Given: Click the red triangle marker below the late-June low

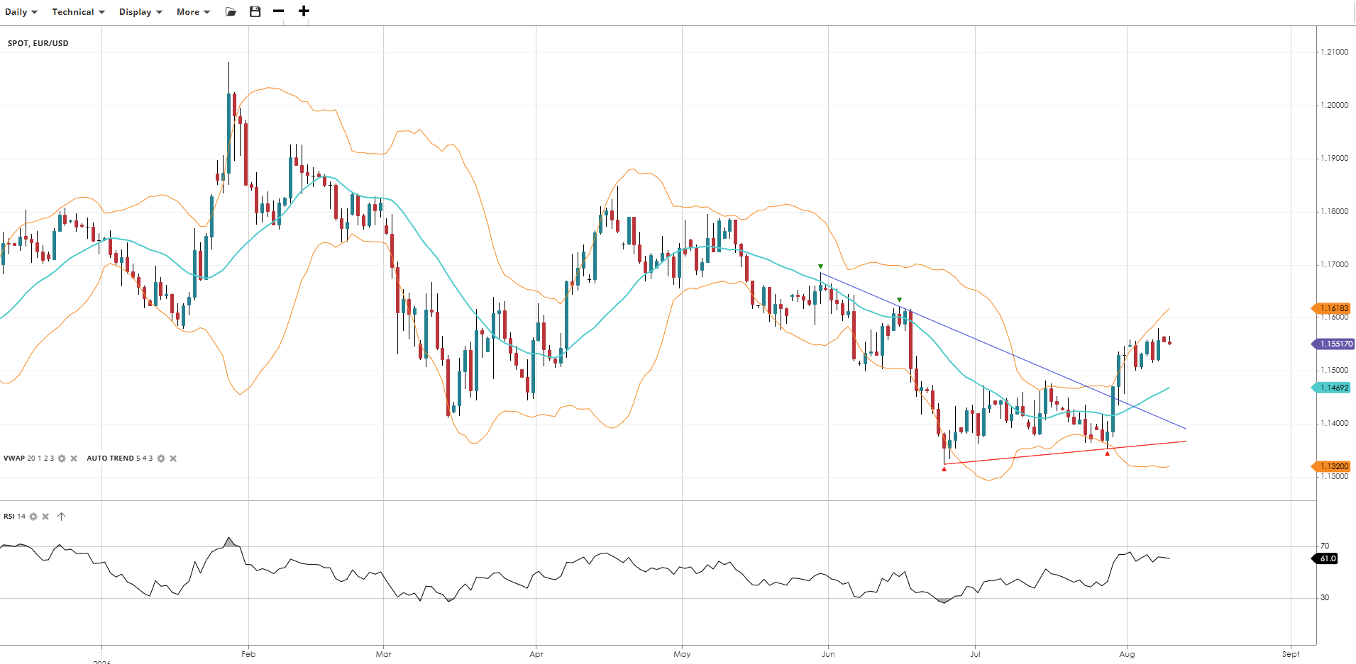Looking at the screenshot, I should (944, 469).
